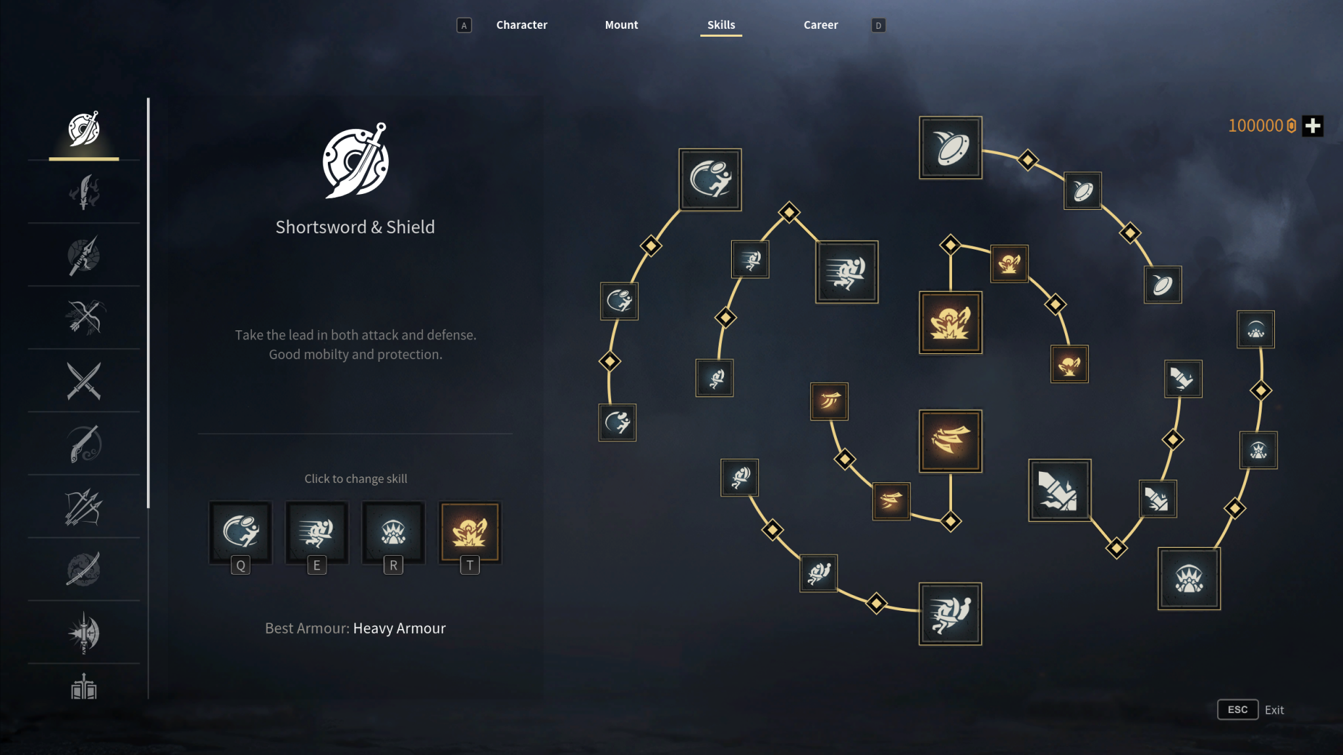This screenshot has width=1343, height=755.
Task: Click the ESC Exit button
Action: [x=1251, y=710]
